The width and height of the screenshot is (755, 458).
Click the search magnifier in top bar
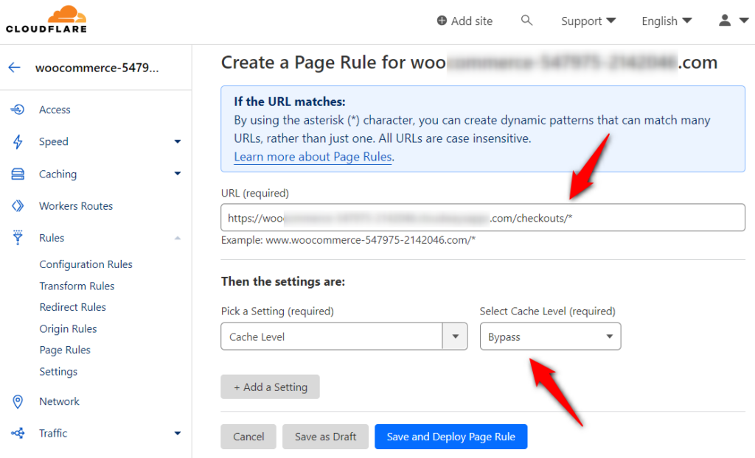click(x=526, y=21)
